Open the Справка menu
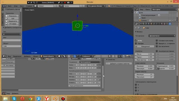 (x=29, y=6)
